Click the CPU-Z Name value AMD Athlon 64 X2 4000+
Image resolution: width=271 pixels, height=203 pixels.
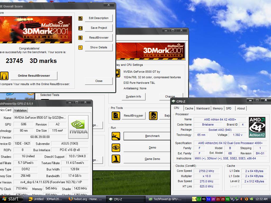point(220,119)
